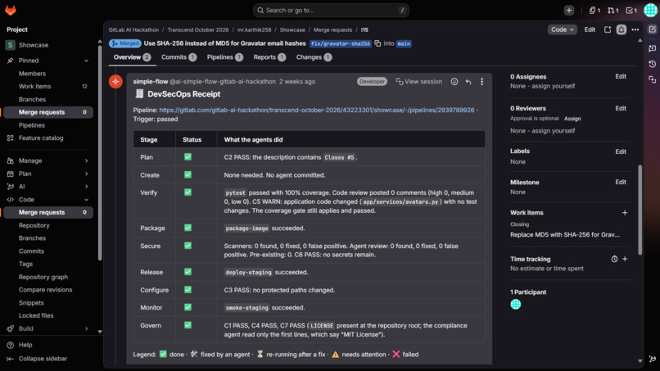Image resolution: width=660 pixels, height=371 pixels.
Task: Copy the source branch name icon
Action: tap(377, 43)
